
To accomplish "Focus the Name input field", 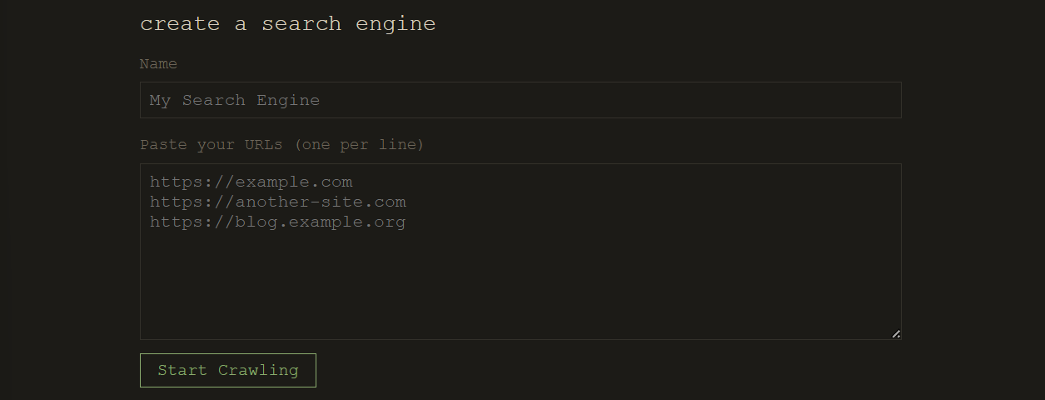I will coord(520,100).
